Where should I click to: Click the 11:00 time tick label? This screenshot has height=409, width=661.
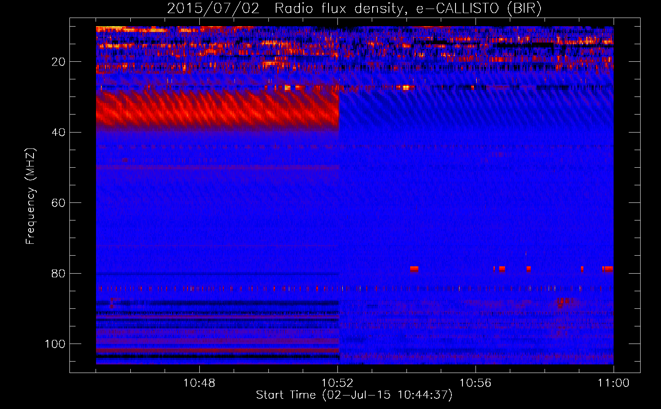point(613,383)
